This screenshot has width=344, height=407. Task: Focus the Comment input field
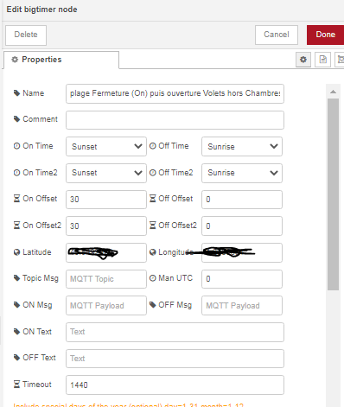(x=175, y=120)
